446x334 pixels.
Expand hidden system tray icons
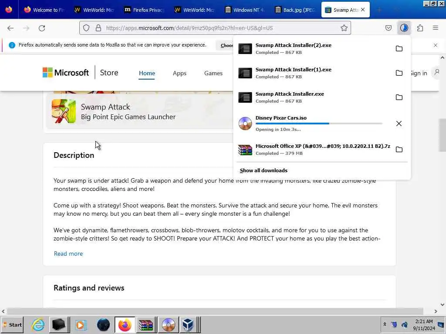click(385, 324)
